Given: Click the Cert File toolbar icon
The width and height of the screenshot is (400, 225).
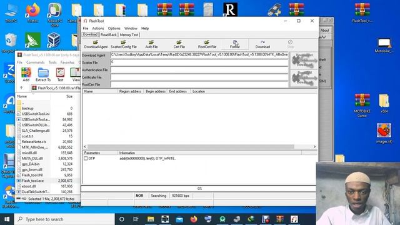Looking at the screenshot, I should 179,44.
